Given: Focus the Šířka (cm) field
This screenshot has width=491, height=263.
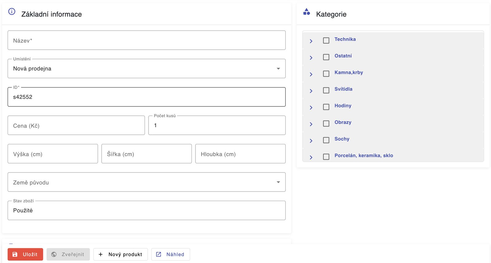Looking at the screenshot, I should (x=147, y=154).
